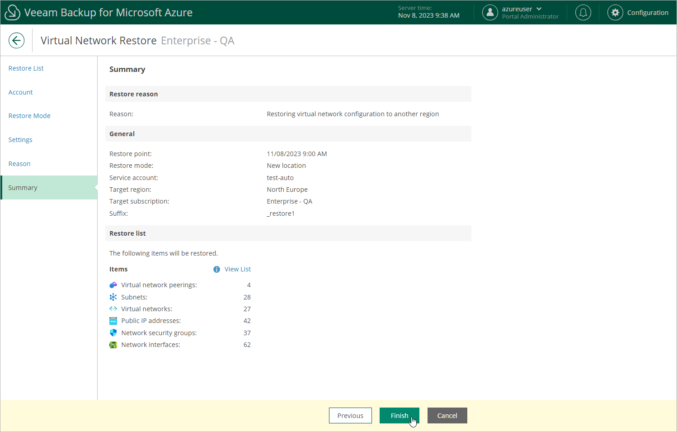Click the '_restore1' suffix value

pyautogui.click(x=281, y=214)
